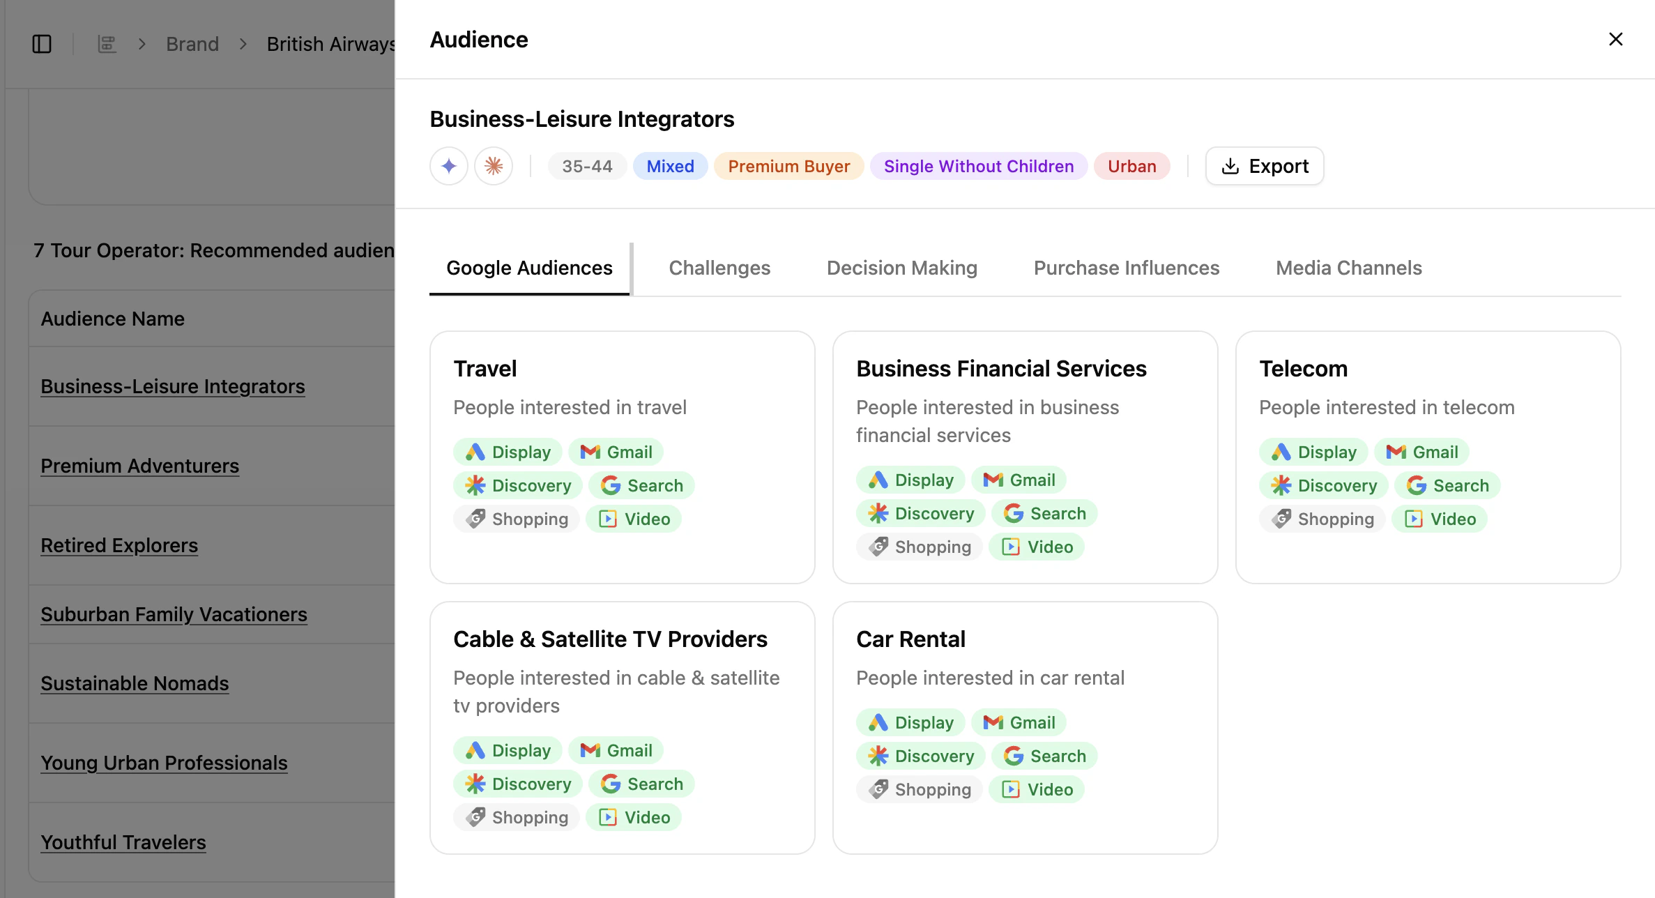Click Brand in the breadcrumb
Image resolution: width=1655 pixels, height=898 pixels.
pos(192,44)
